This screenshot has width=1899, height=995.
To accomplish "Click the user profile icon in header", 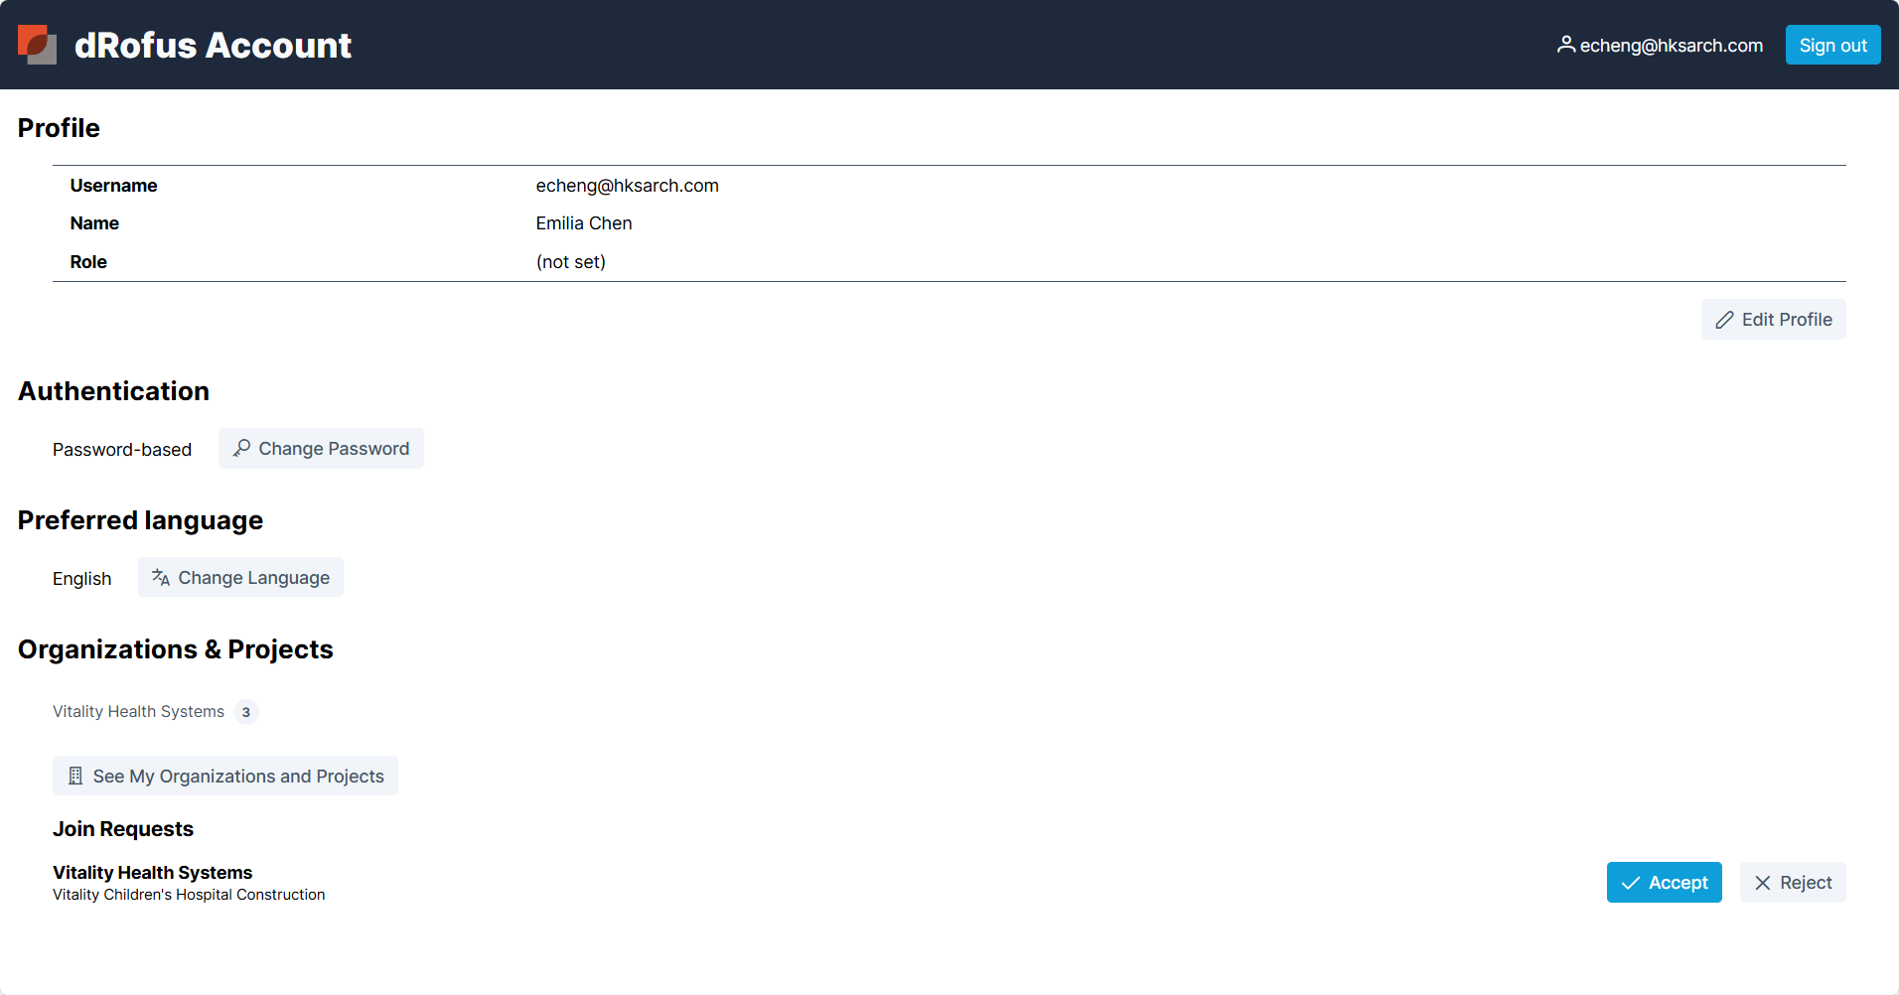I will point(1565,45).
